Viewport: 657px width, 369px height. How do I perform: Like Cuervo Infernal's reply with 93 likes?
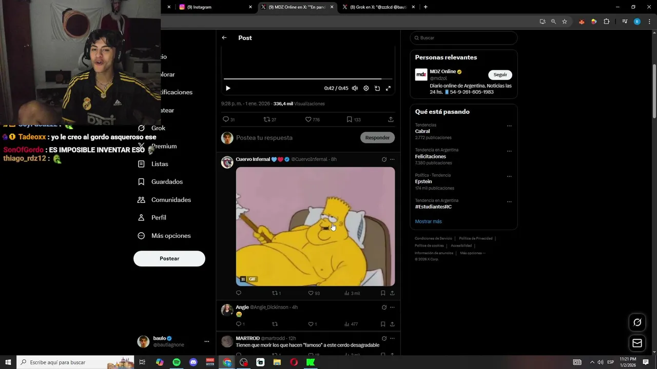pos(314,293)
